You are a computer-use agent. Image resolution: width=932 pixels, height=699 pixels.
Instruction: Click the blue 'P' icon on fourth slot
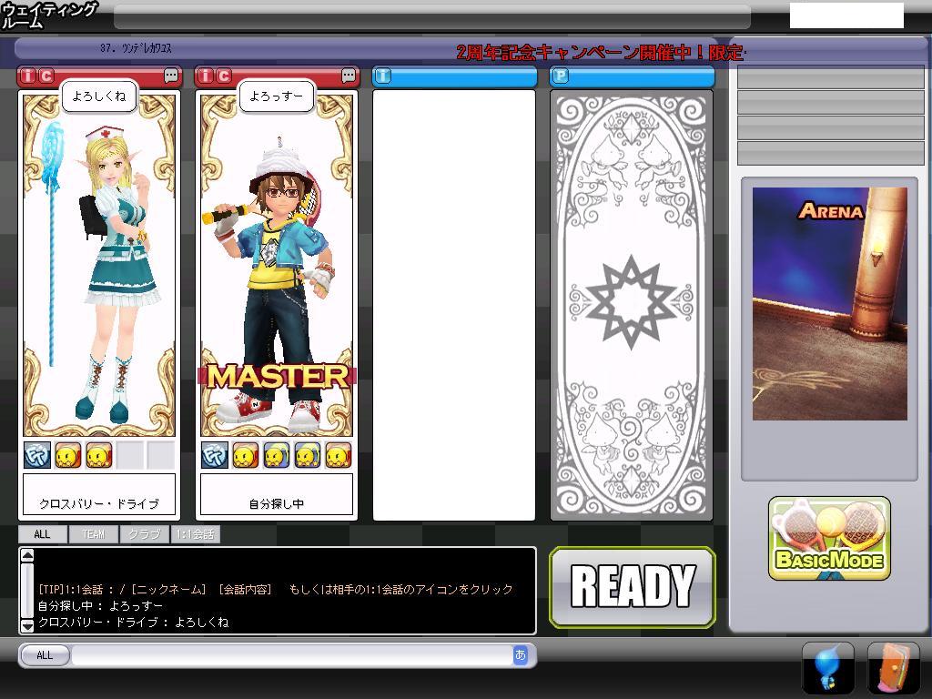pos(562,76)
